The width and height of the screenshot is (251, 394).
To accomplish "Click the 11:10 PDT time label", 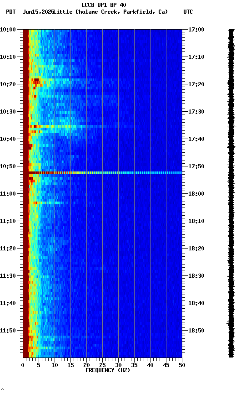I will (8, 221).
